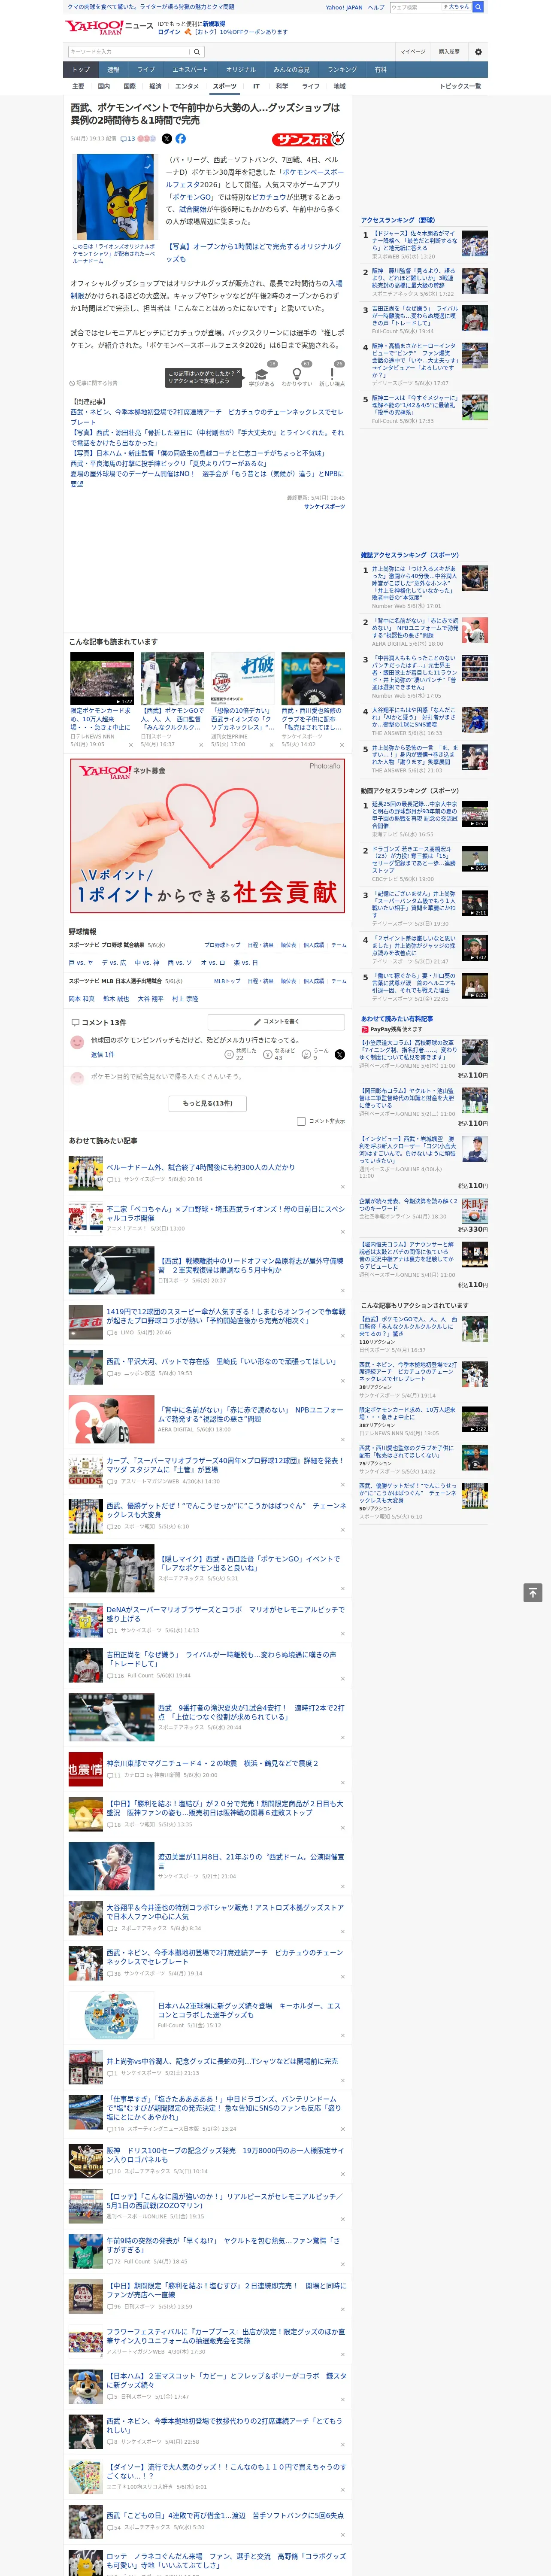Click the first commenter's pink avatar
The width and height of the screenshot is (551, 2576).
(77, 1042)
